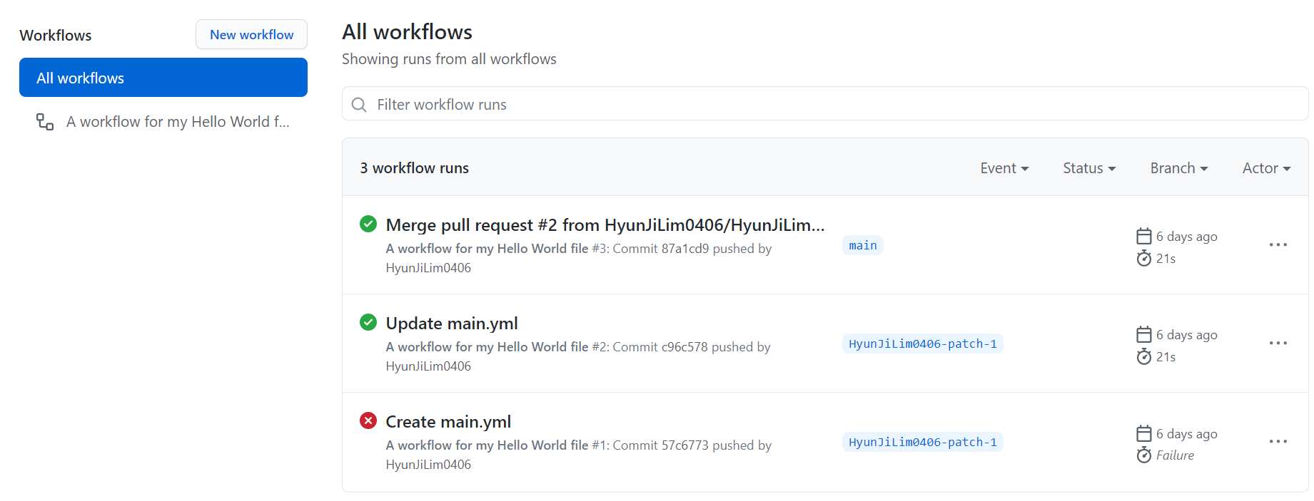
Task: Click green success icon for Merge pull request run
Action: pos(368,224)
